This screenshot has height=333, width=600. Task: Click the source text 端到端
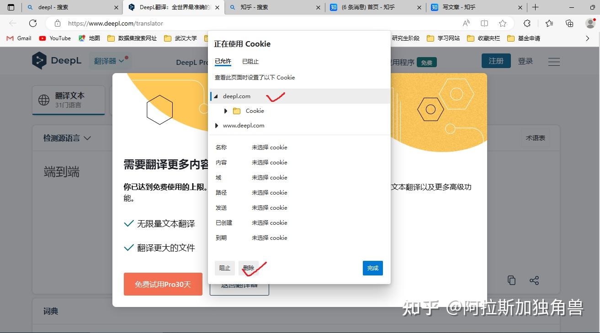click(x=62, y=172)
